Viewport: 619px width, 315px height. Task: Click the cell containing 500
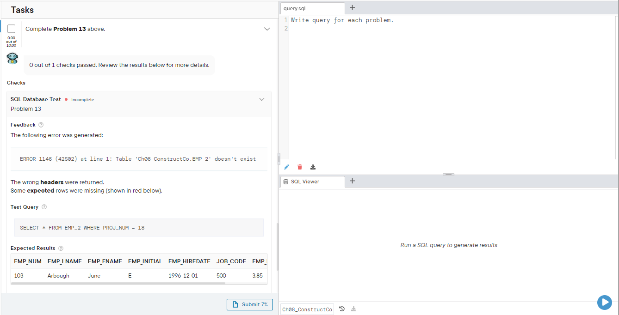click(221, 275)
